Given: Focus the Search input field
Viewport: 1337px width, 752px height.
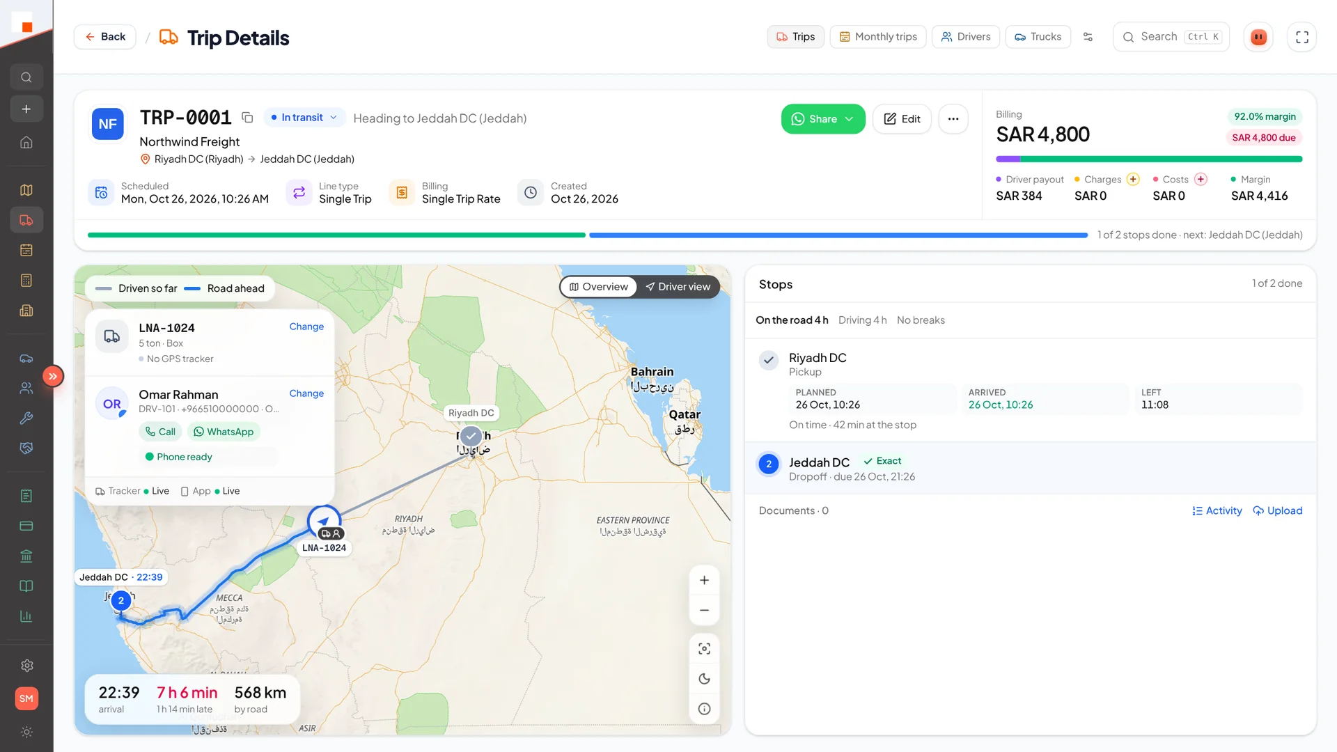Looking at the screenshot, I should 1171,37.
